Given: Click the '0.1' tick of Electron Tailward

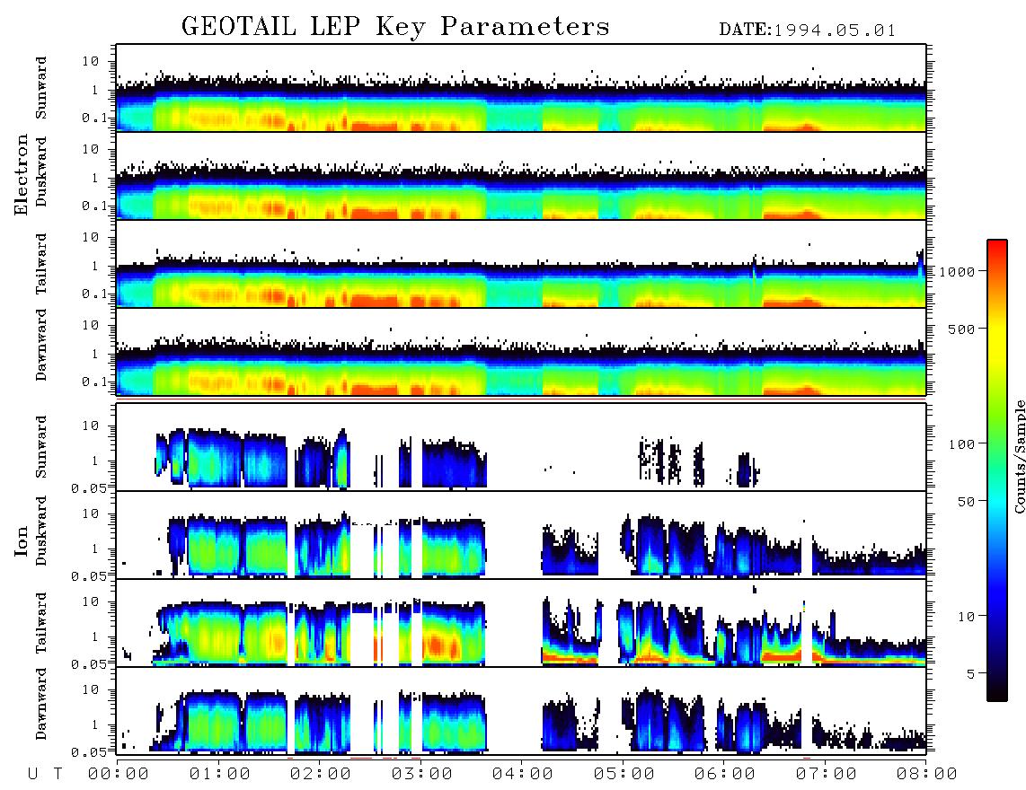Looking at the screenshot, I should coord(94,294).
